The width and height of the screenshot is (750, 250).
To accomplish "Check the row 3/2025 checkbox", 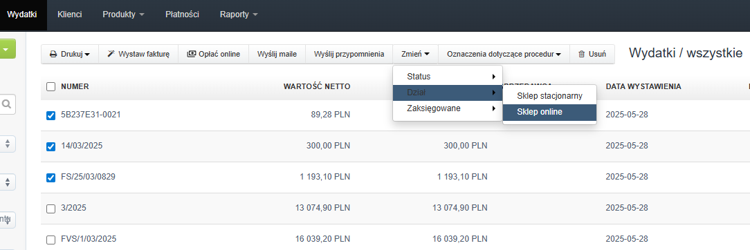I will coord(51,209).
